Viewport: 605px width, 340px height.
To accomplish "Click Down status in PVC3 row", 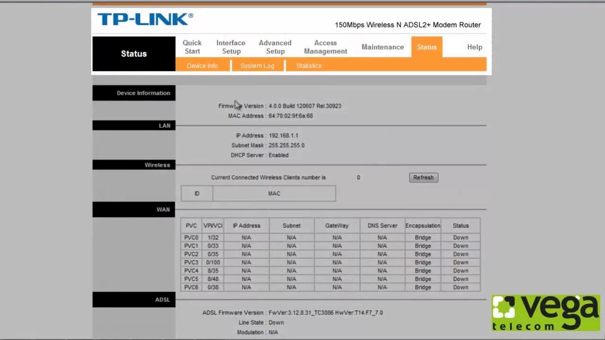I will click(460, 263).
